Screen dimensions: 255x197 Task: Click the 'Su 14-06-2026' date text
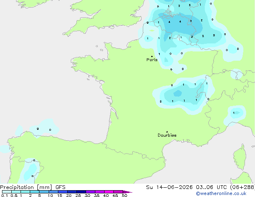tap(169, 187)
